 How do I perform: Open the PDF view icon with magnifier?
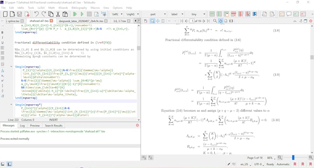(97, 14)
